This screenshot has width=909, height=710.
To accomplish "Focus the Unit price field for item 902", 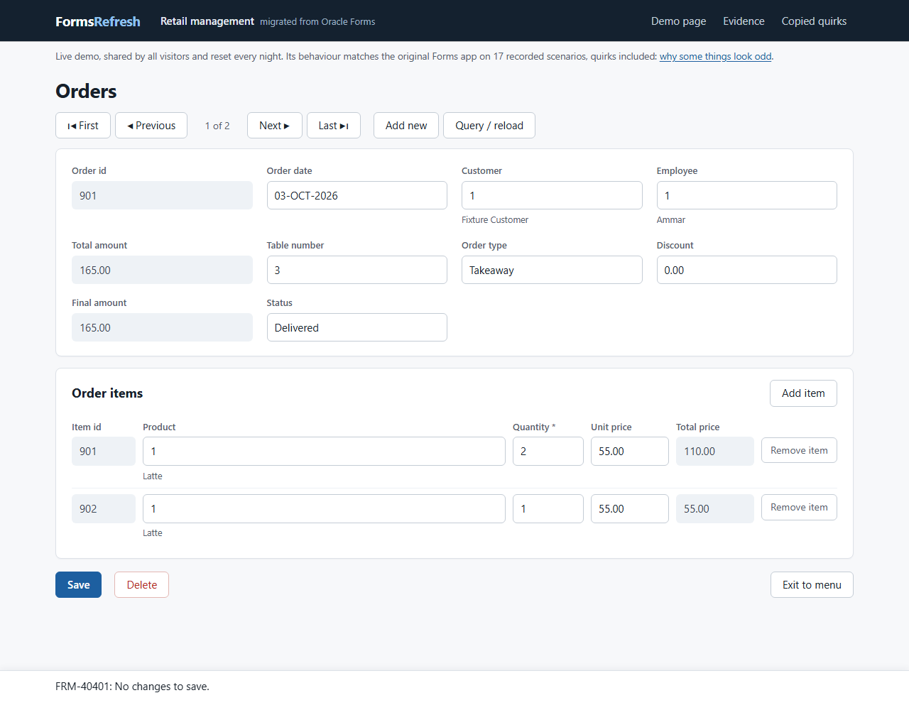I will click(630, 509).
